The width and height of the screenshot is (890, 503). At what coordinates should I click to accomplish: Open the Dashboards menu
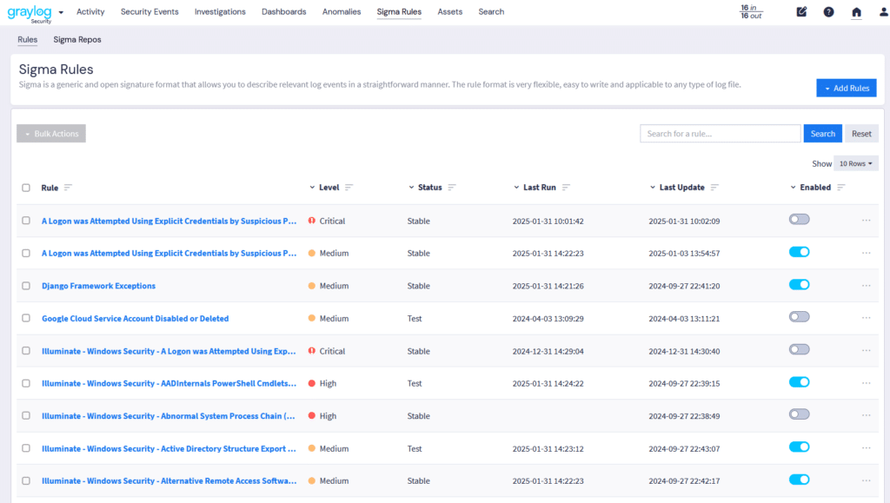[x=284, y=11]
